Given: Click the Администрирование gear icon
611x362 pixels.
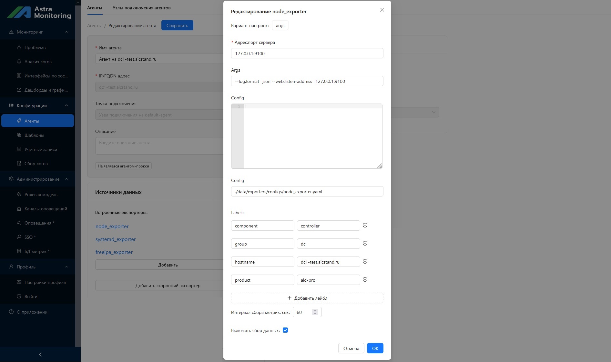Looking at the screenshot, I should click(x=11, y=179).
